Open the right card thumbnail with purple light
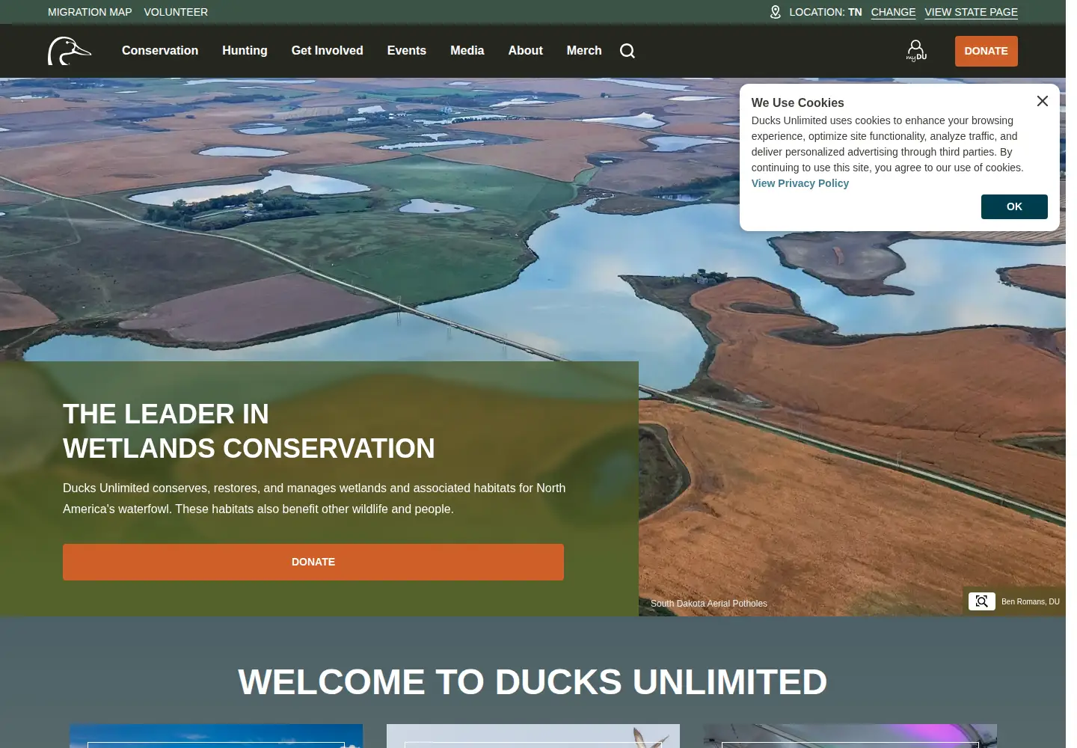 [x=850, y=736]
